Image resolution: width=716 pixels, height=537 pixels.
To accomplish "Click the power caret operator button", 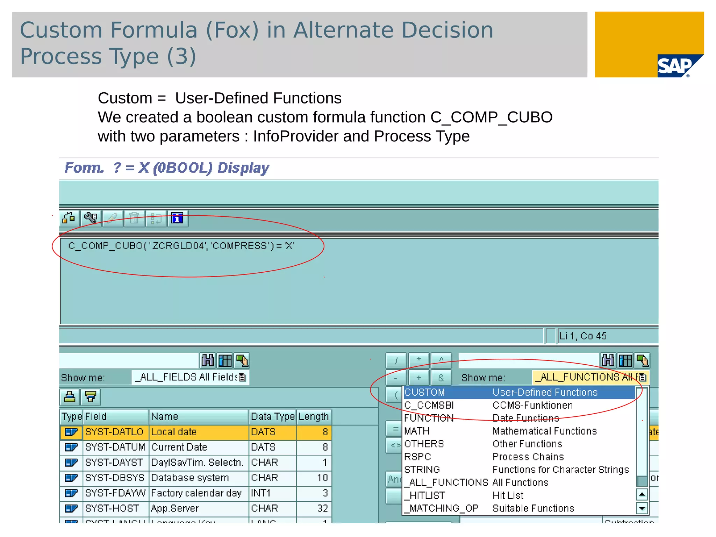I will click(441, 360).
